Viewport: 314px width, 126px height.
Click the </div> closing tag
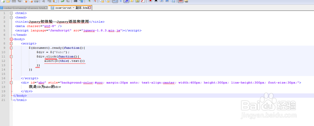[x=27, y=91]
